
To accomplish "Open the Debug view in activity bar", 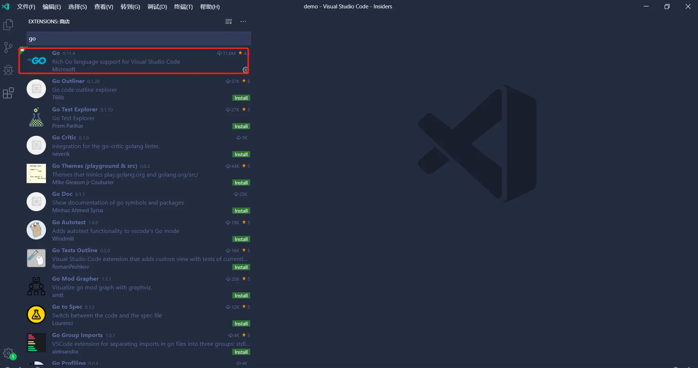I will pyautogui.click(x=8, y=70).
